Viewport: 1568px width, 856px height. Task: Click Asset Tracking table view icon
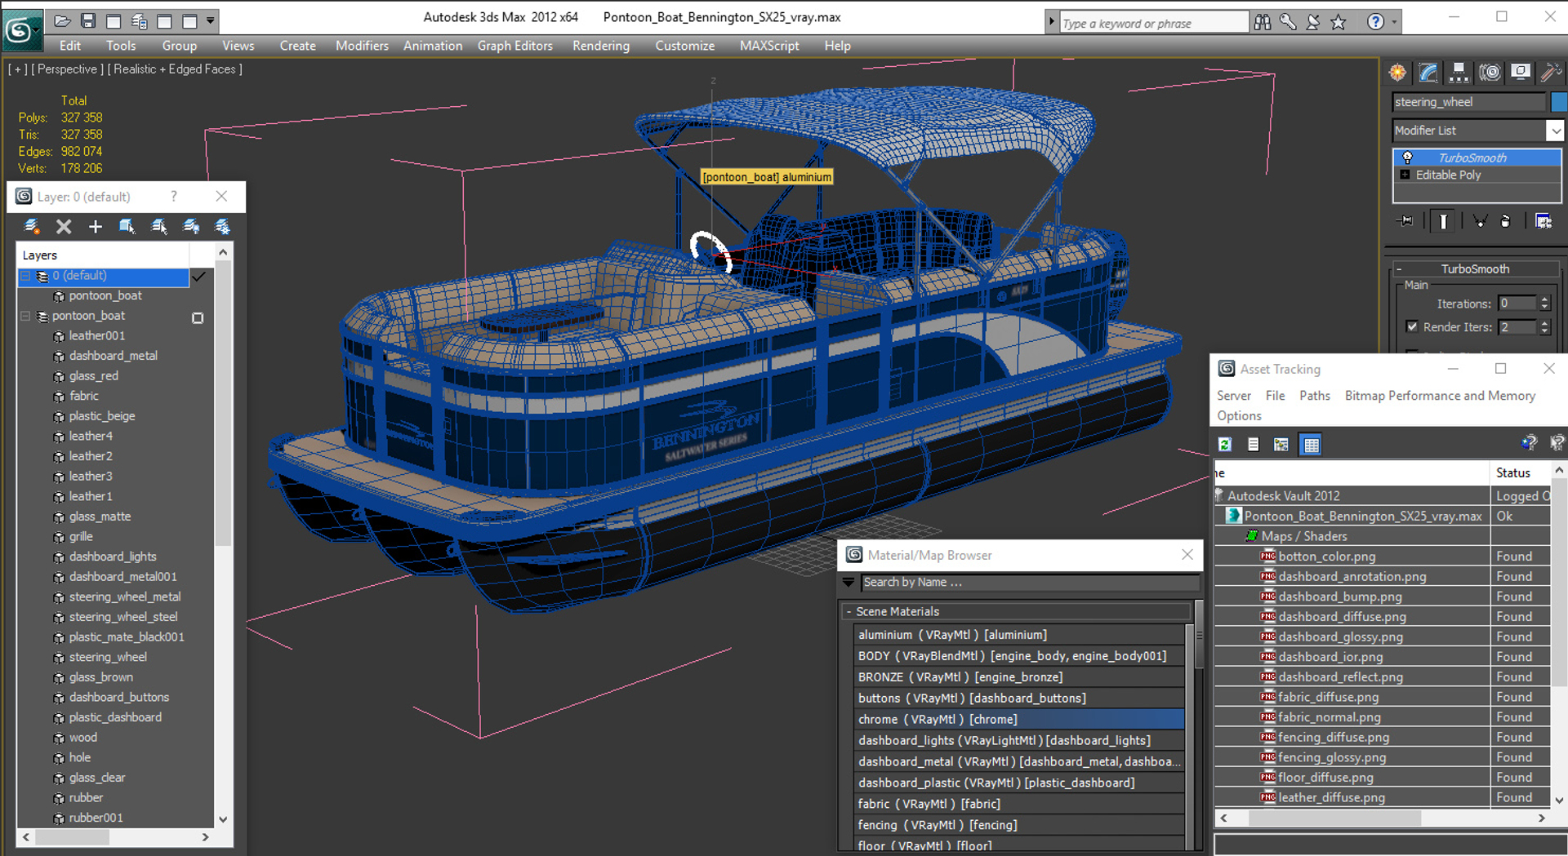(x=1311, y=444)
